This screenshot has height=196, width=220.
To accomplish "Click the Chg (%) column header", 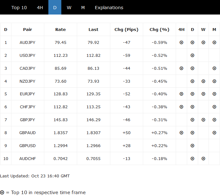I will pyautogui.click(x=159, y=29).
